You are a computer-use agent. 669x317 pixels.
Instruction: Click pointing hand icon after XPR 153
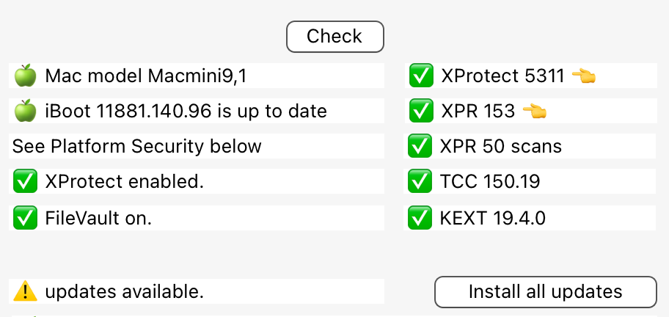[x=534, y=112]
